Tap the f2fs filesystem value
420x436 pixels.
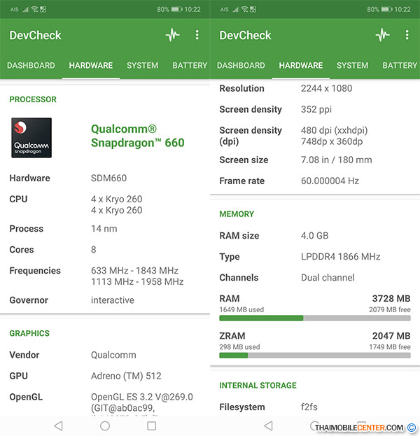click(x=309, y=407)
